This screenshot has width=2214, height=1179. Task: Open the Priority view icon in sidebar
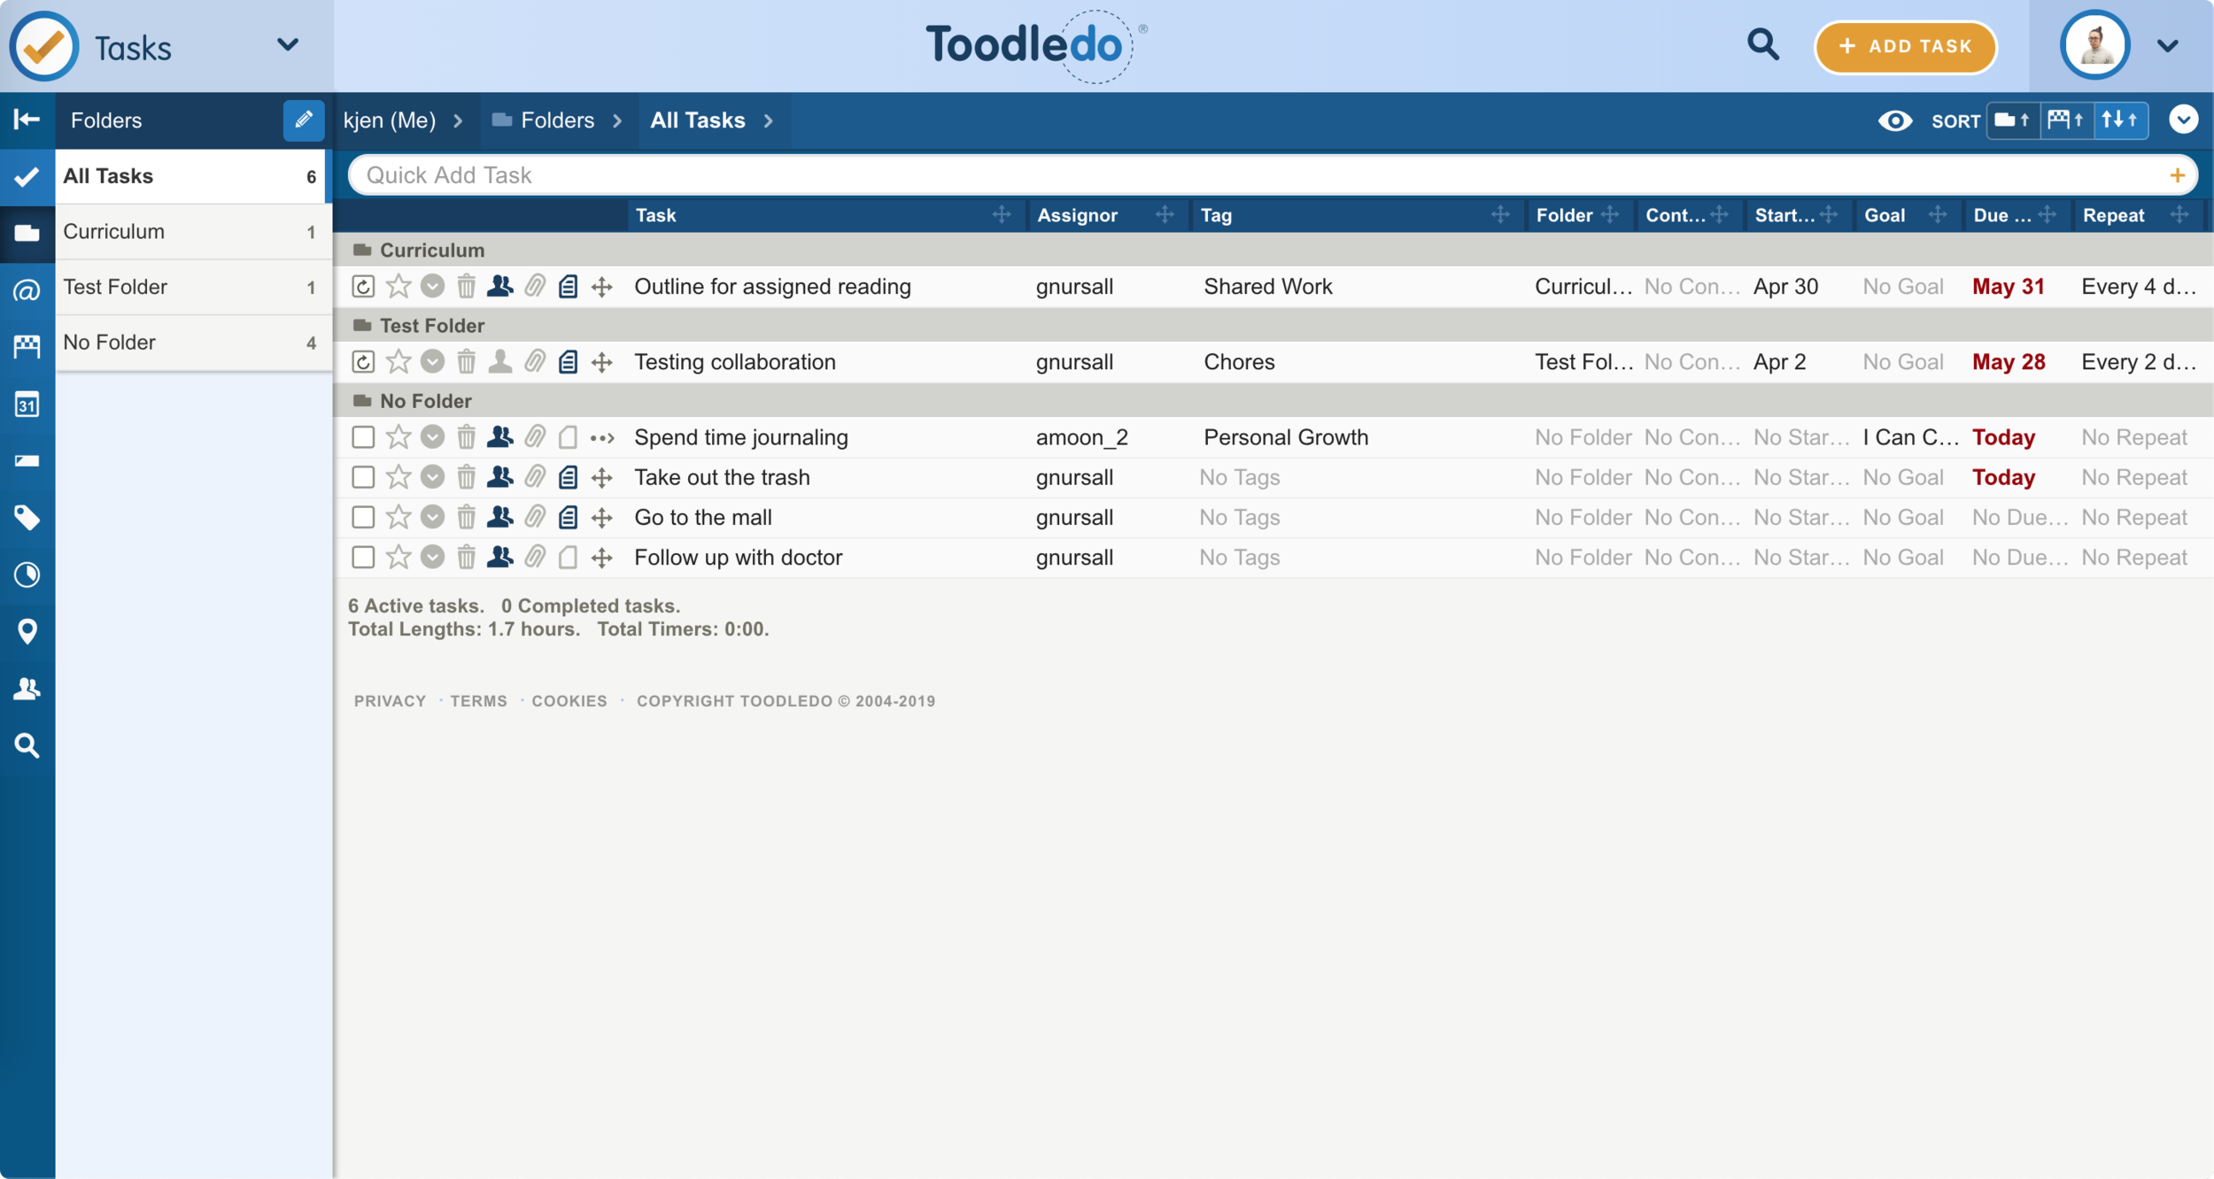pos(27,461)
